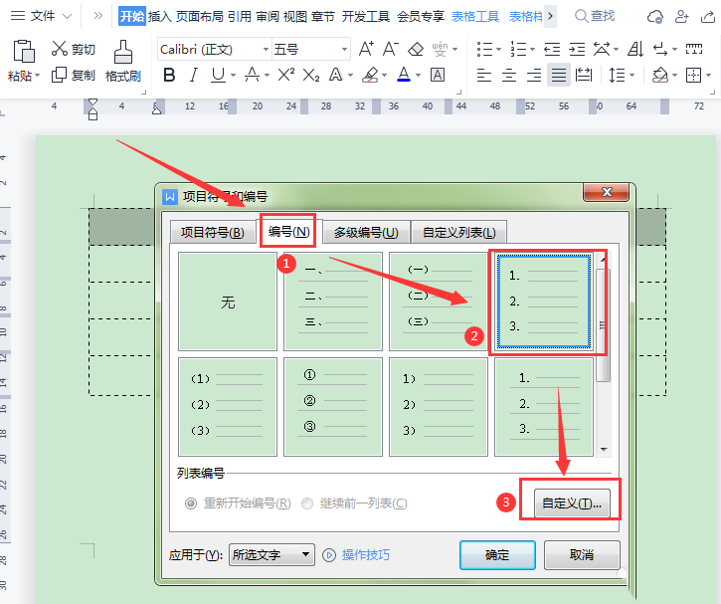Click the Copy (复制) icon
Screen dimensions: 721x604
coord(59,75)
